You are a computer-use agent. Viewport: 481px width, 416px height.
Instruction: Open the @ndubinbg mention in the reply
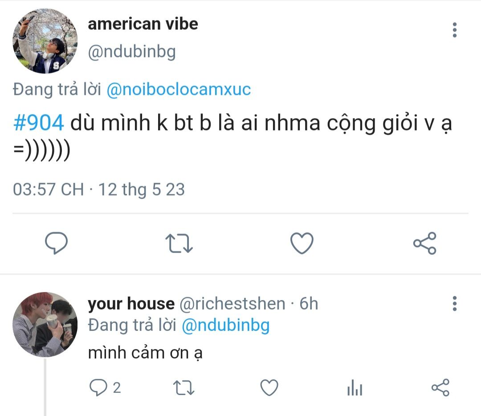pyautogui.click(x=225, y=326)
